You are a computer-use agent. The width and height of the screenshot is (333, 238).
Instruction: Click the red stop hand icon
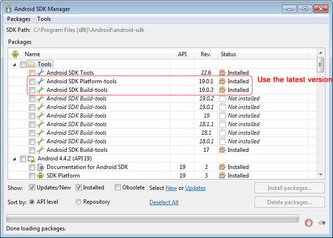click(309, 223)
